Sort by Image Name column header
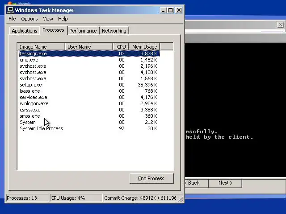Image resolution: width=286 pixels, height=214 pixels. pyautogui.click(x=41, y=47)
